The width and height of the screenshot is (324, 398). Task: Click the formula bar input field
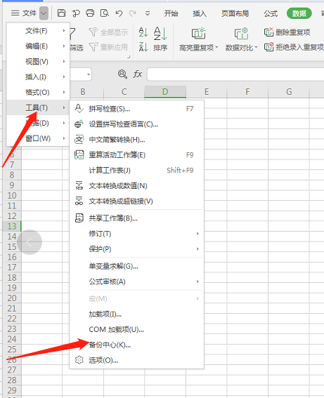235,74
